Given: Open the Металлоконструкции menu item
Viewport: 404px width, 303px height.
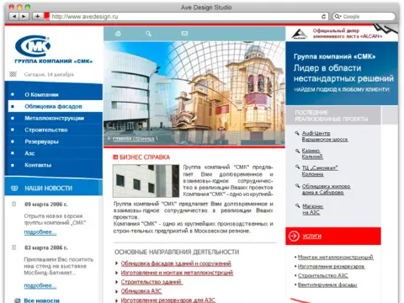Looking at the screenshot, I should tap(55, 118).
